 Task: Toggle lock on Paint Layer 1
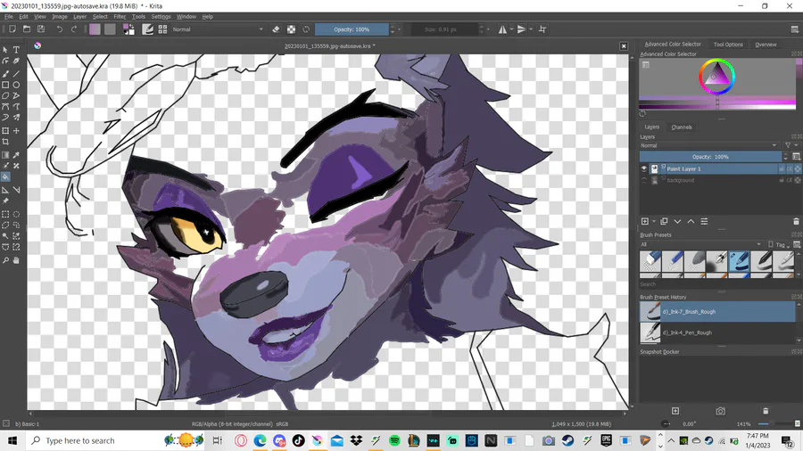(x=782, y=168)
